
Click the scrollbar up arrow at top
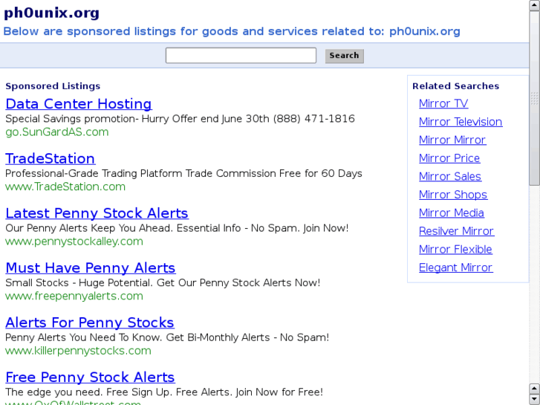click(534, 6)
